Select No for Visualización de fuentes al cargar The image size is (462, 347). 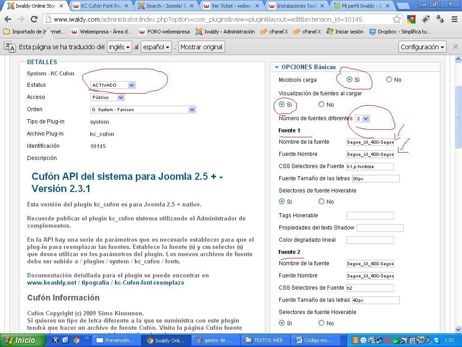(321, 104)
